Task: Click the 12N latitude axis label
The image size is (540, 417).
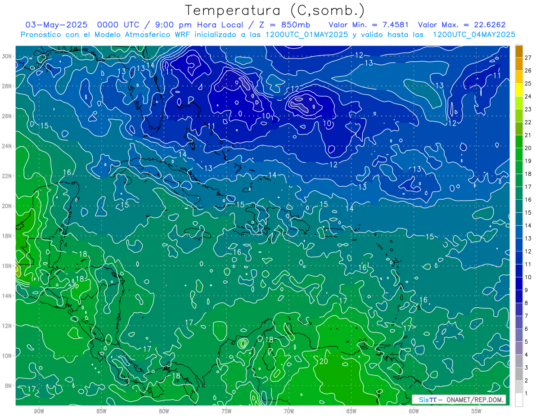Action: pyautogui.click(x=8, y=326)
